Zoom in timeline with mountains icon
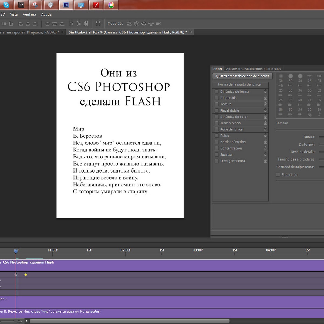Image resolution: width=324 pixels, height=324 pixels. pyautogui.click(x=20, y=321)
